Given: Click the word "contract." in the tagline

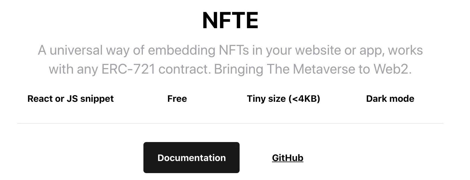Looking at the screenshot, I should (184, 69).
